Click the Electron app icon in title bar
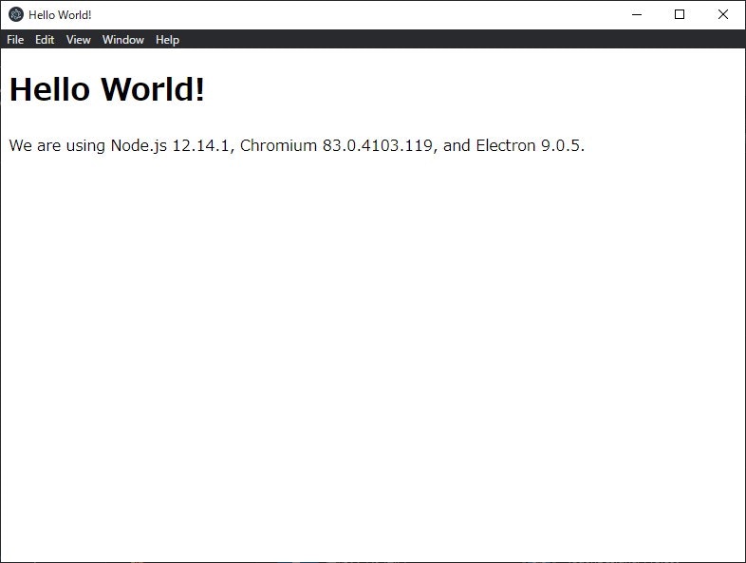Viewport: 746px width, 563px height. [16, 15]
